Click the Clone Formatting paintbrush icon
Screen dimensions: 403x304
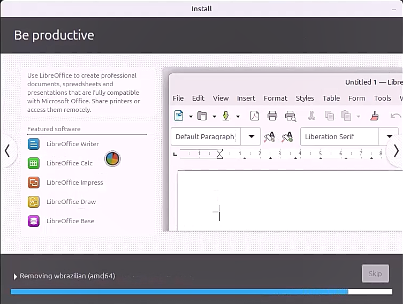375,116
